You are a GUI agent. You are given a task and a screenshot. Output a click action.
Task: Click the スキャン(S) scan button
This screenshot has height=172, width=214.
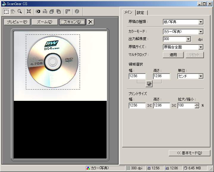coord(73,22)
